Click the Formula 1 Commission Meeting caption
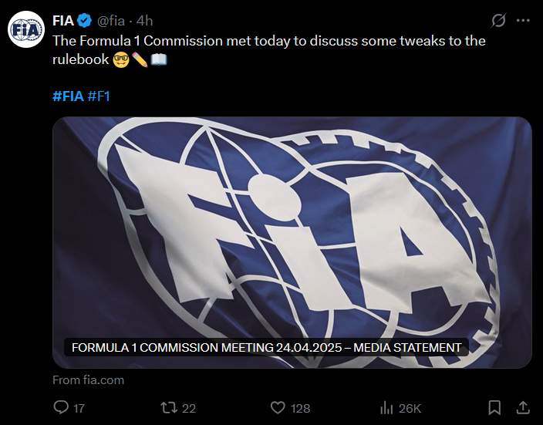Viewport: 543px width, 425px height. [x=266, y=347]
